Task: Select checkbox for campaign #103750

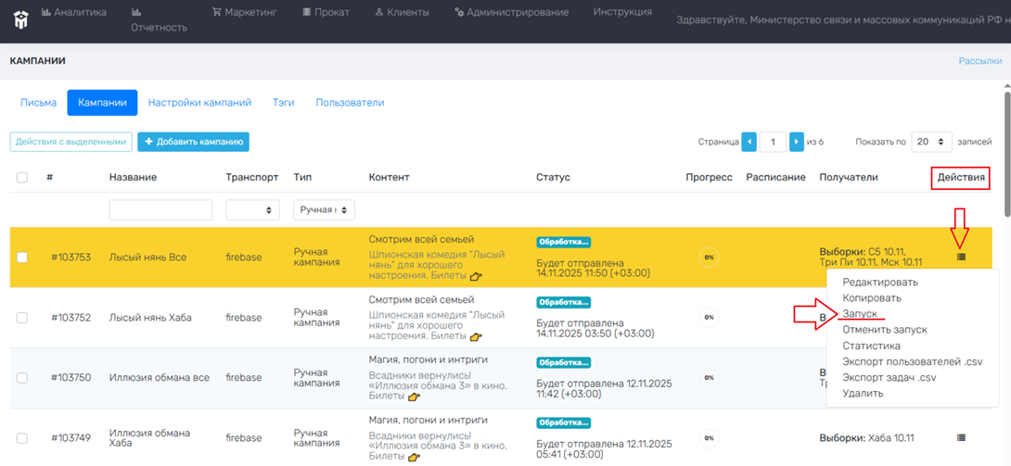Action: pyautogui.click(x=22, y=378)
